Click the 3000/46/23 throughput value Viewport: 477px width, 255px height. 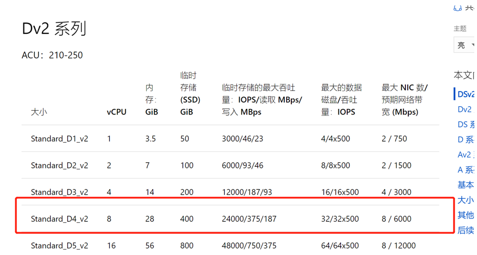(242, 139)
